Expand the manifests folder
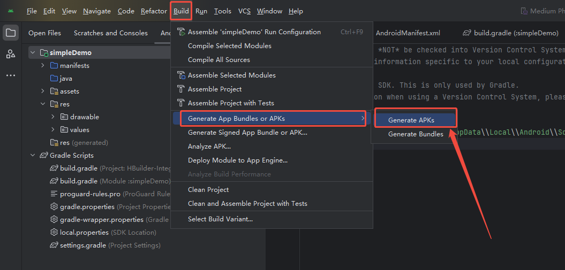This screenshot has width=565, height=270. point(43,66)
